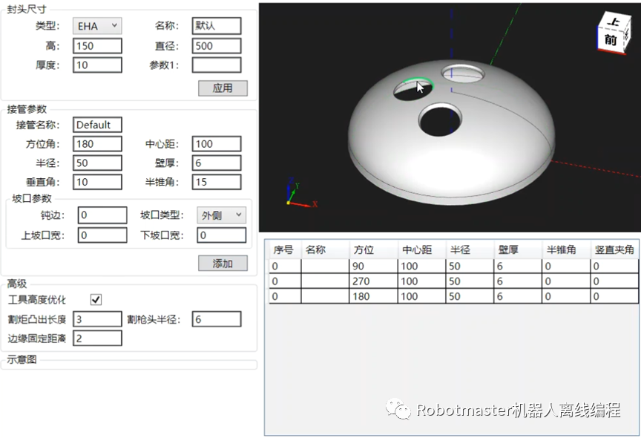Click the 半锥角 column header
The height and width of the screenshot is (438, 641).
point(565,250)
